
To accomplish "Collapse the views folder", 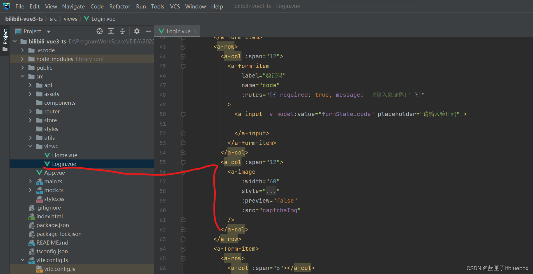I will (x=30, y=146).
